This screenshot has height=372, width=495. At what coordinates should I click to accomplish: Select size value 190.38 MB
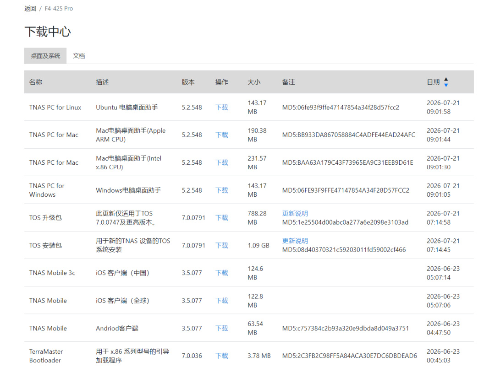click(x=257, y=135)
